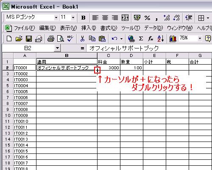Click the workbook icon in menu bar

point(8,28)
